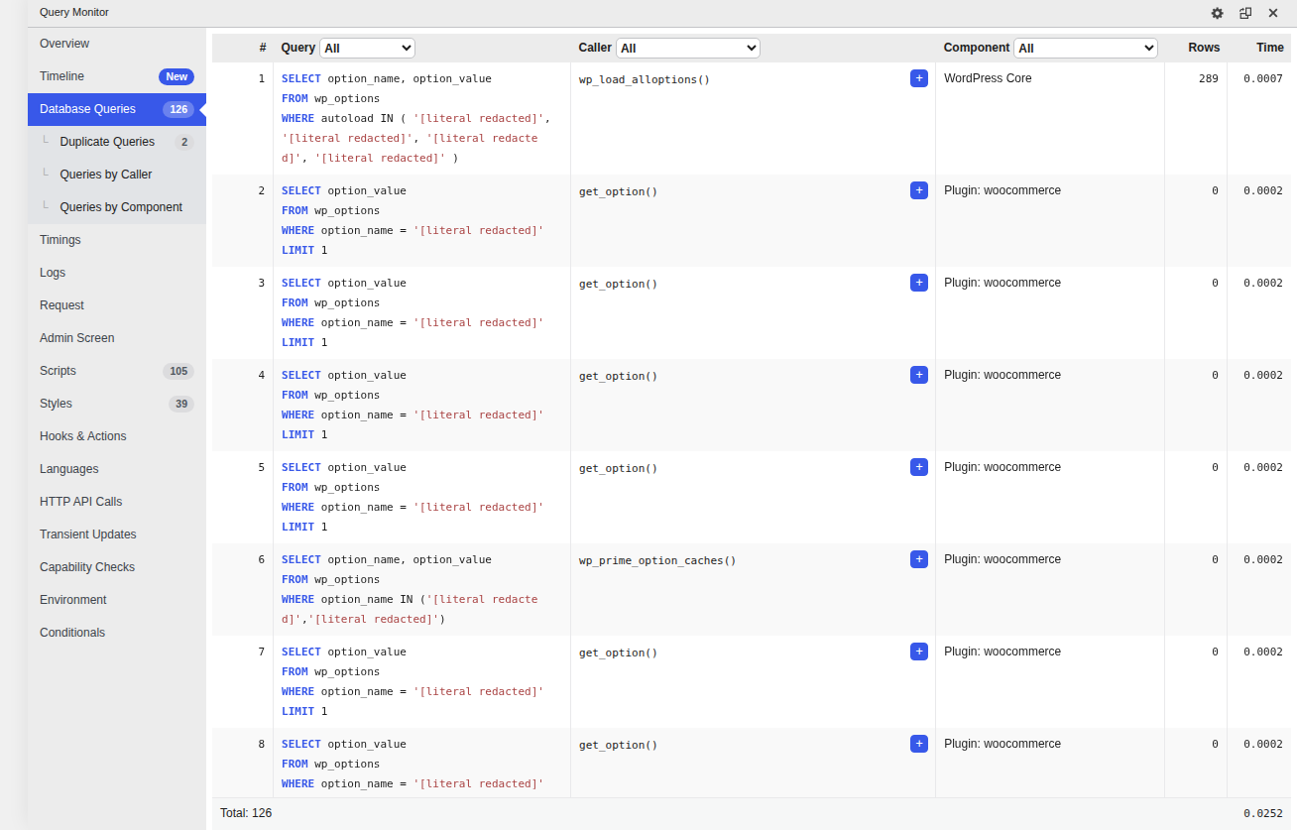Open the Caller filter dropdown
The width and height of the screenshot is (1297, 830).
(688, 48)
